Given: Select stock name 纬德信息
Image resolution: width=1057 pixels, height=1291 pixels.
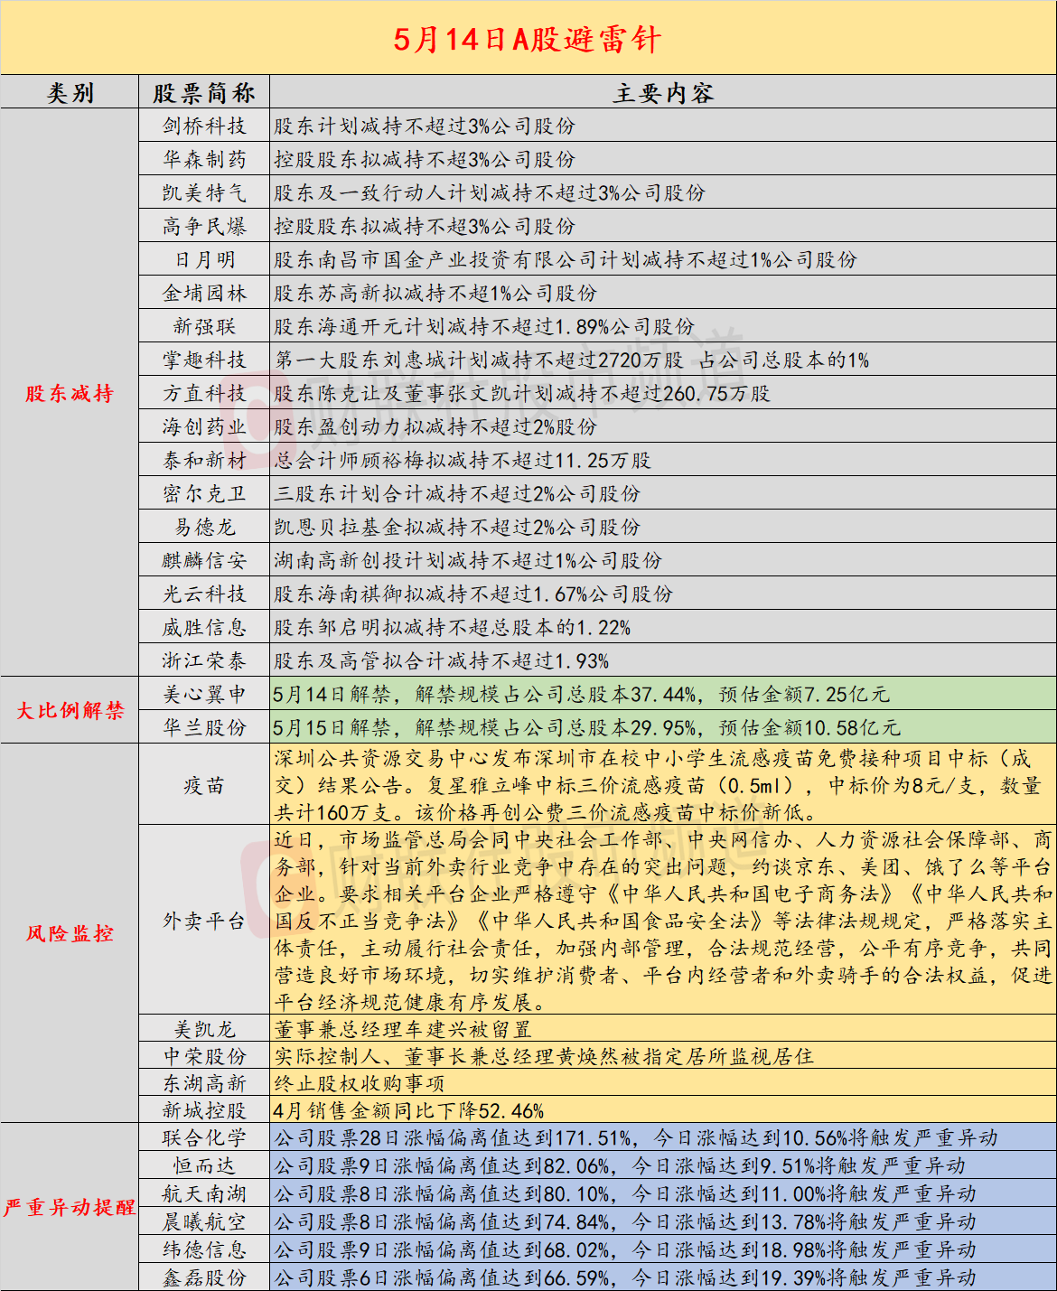Looking at the screenshot, I should 204,1249.
